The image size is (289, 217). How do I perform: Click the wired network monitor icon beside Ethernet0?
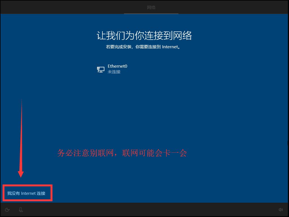[x=100, y=69]
